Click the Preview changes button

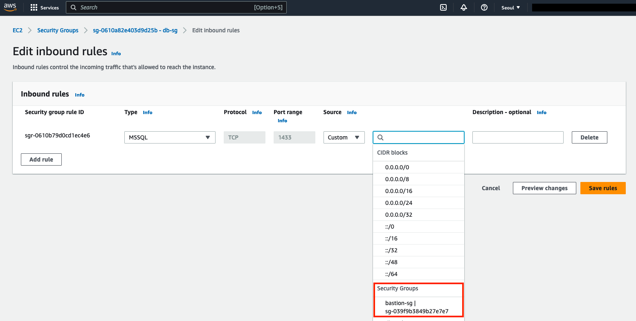544,188
